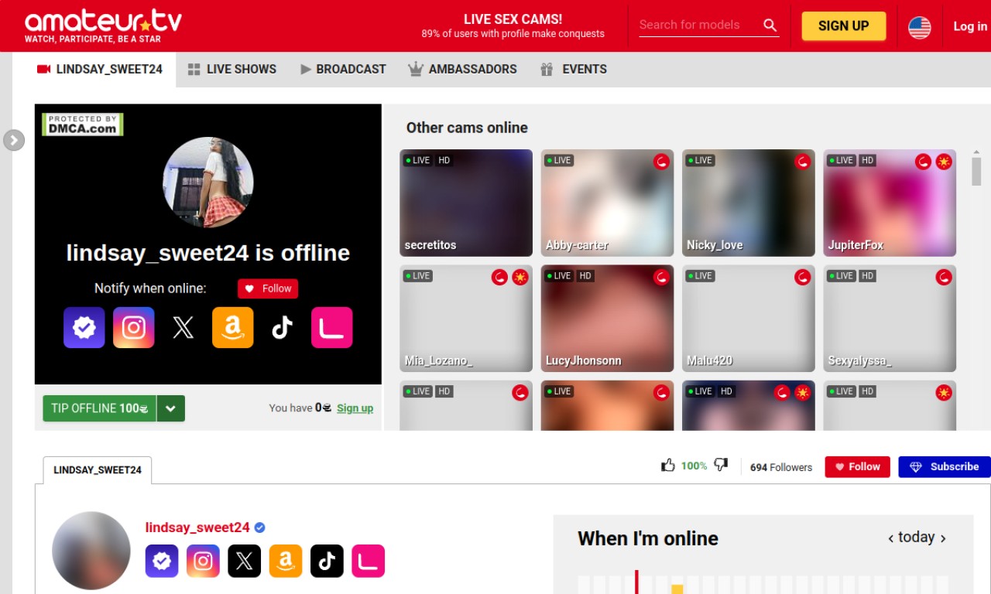Select LINDSAY_SWEET24 top tab

point(100,69)
